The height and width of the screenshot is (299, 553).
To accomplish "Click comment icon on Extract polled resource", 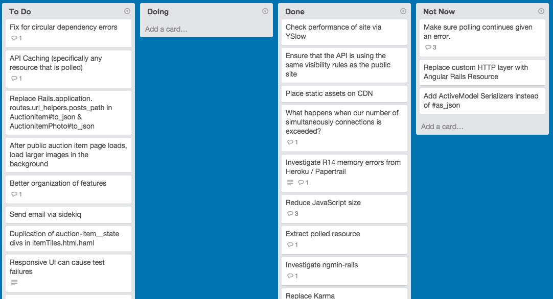I will (290, 245).
